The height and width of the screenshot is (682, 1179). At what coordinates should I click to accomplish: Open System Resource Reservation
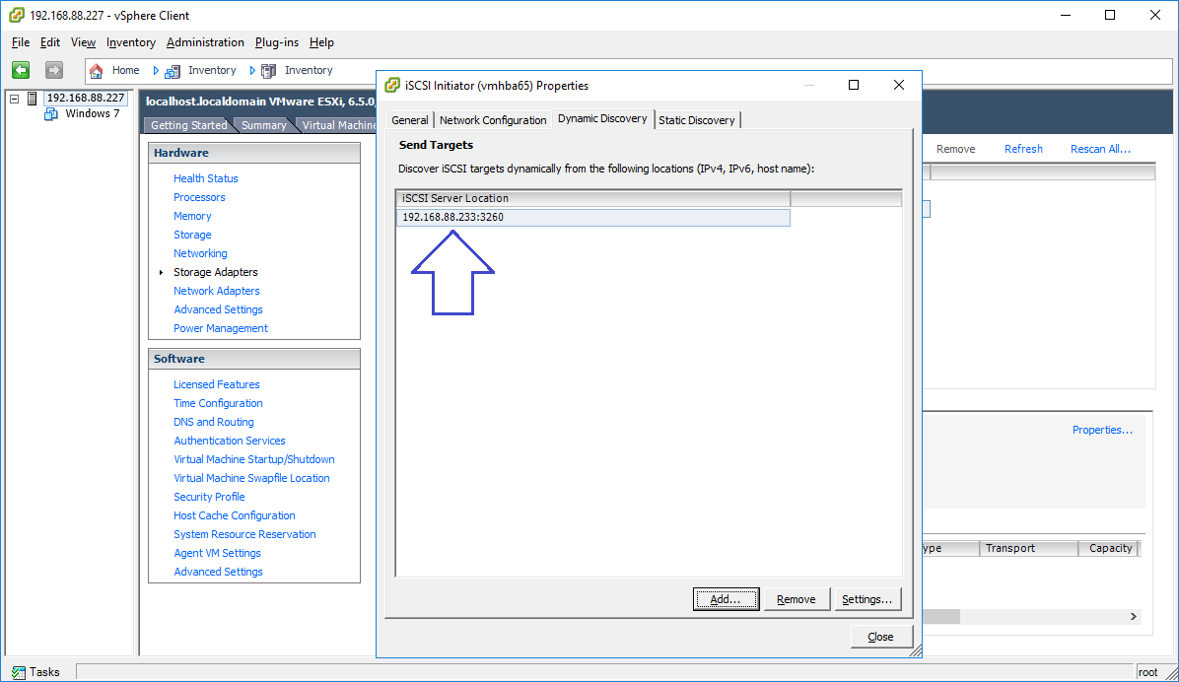(x=244, y=534)
